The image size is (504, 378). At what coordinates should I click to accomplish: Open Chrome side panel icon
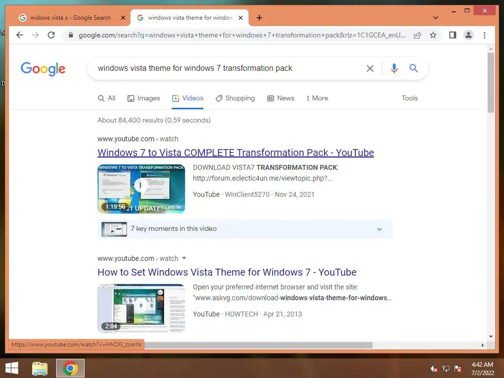[453, 35]
